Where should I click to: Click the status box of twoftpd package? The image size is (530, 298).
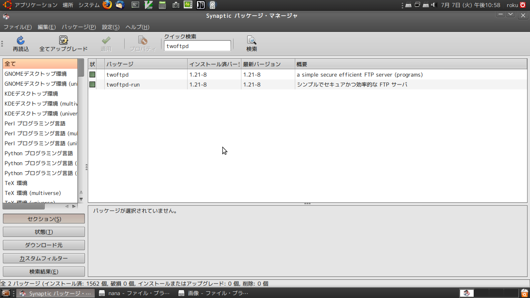[x=92, y=74]
